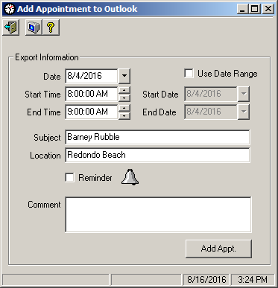Maximize the Add Appointment window

pyautogui.click(x=255, y=9)
